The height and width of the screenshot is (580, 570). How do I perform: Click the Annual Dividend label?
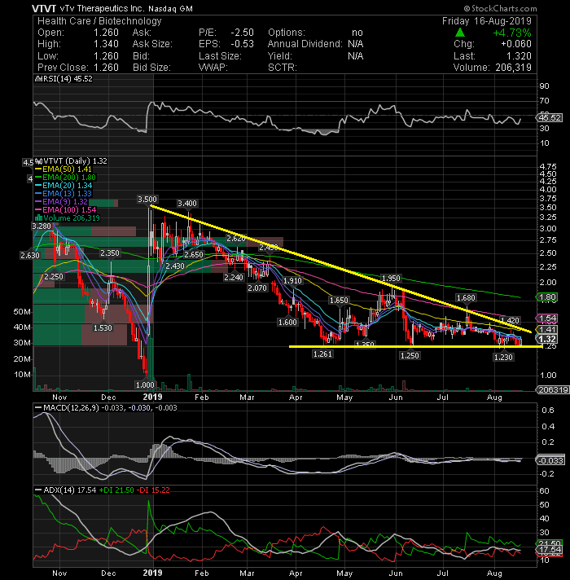[305, 44]
